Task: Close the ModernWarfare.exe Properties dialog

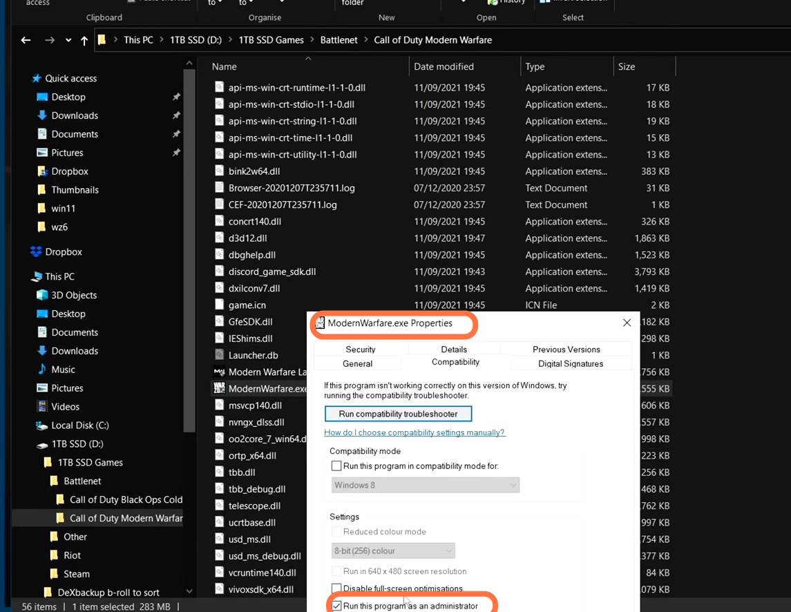Action: (x=627, y=323)
